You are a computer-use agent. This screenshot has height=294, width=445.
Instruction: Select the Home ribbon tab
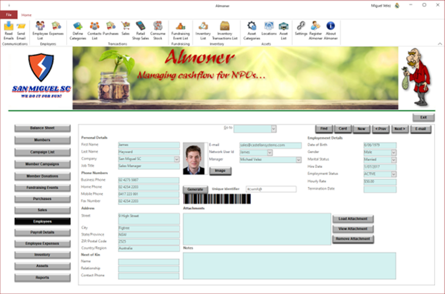(26, 15)
